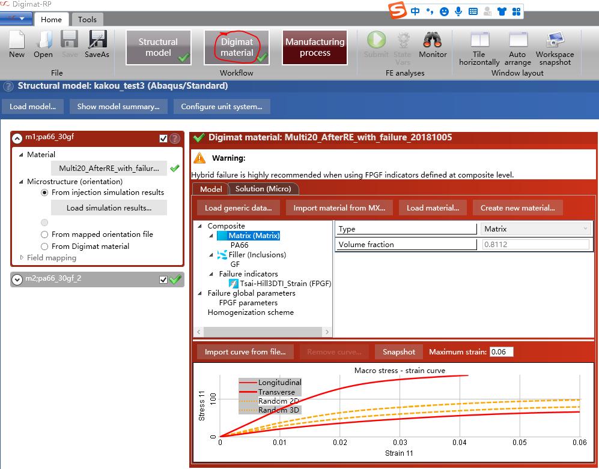Click the tree horizontal scrollbar track

point(263,332)
